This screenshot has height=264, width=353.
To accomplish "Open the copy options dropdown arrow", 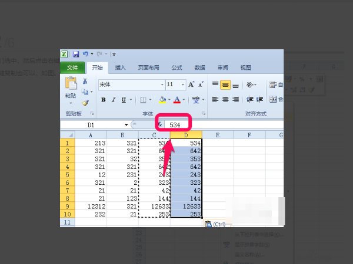I will click(x=92, y=92).
